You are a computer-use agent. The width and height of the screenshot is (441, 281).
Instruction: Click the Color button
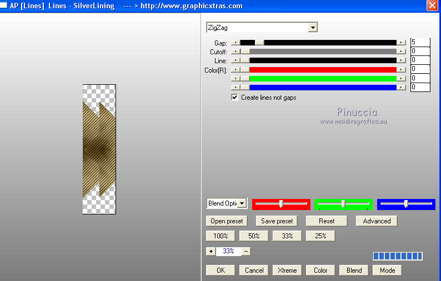(x=320, y=270)
